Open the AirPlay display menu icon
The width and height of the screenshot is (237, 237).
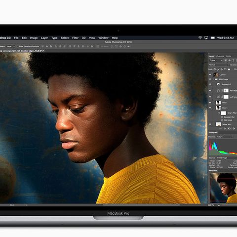pyautogui.click(x=206, y=38)
